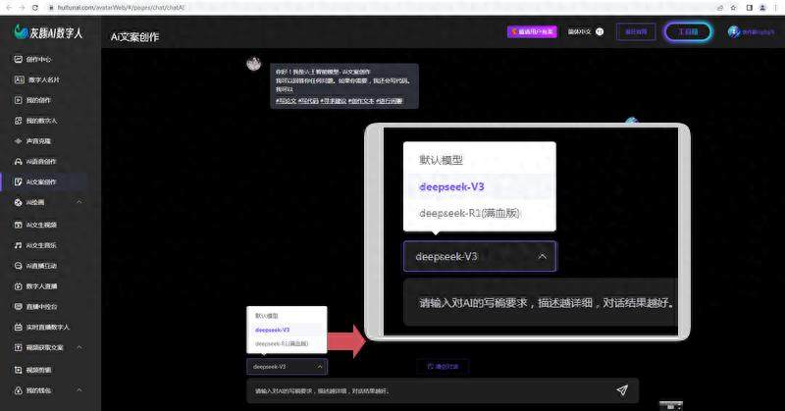Viewport: 785px width, 411px height.
Task: Click the purple 邀请用户有奖 button
Action: tap(532, 31)
